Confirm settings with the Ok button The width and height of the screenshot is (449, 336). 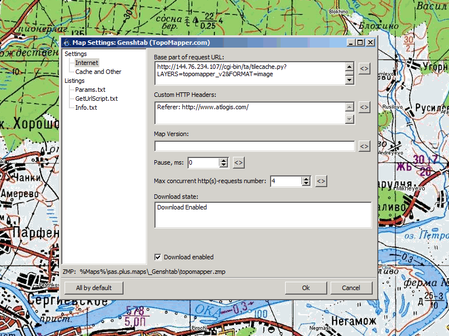(x=306, y=288)
